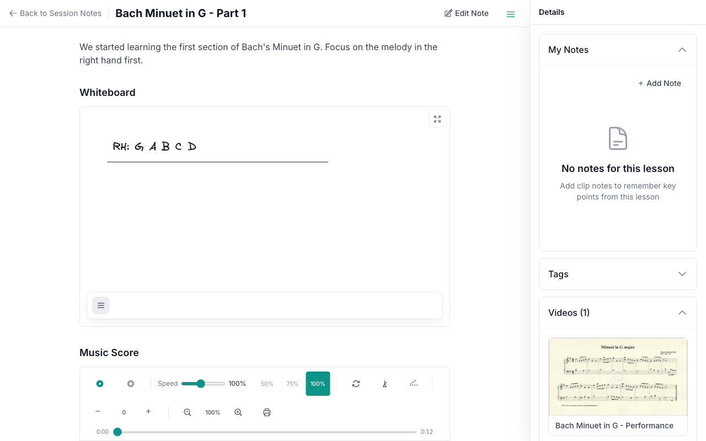Open the hamburger menu in header

click(x=511, y=14)
